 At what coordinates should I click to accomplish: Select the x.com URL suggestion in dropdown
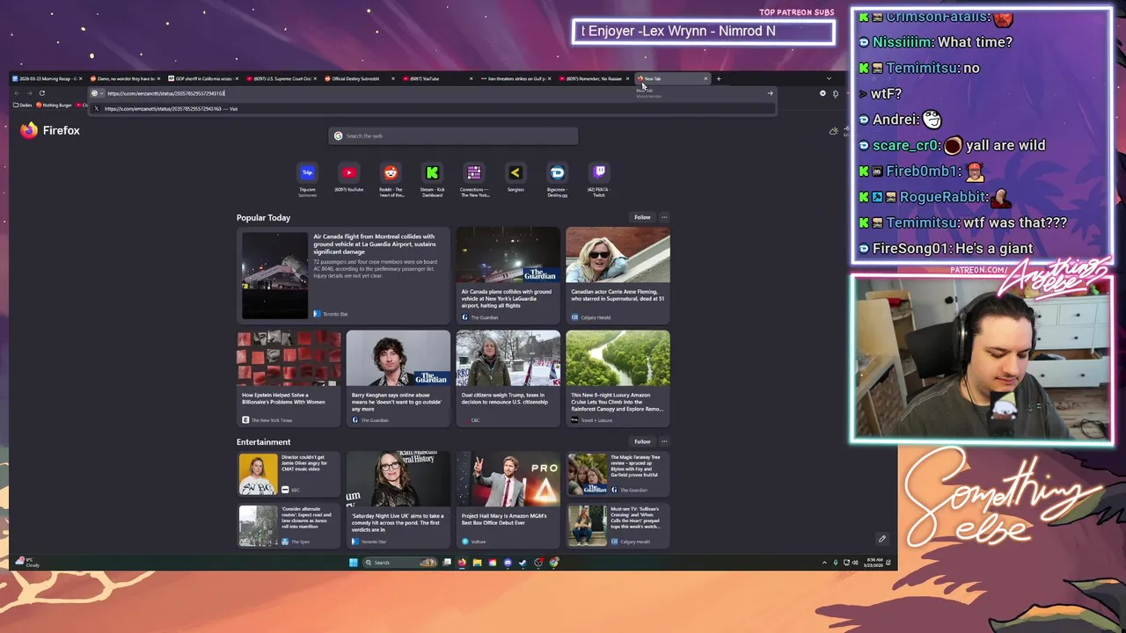click(435, 109)
